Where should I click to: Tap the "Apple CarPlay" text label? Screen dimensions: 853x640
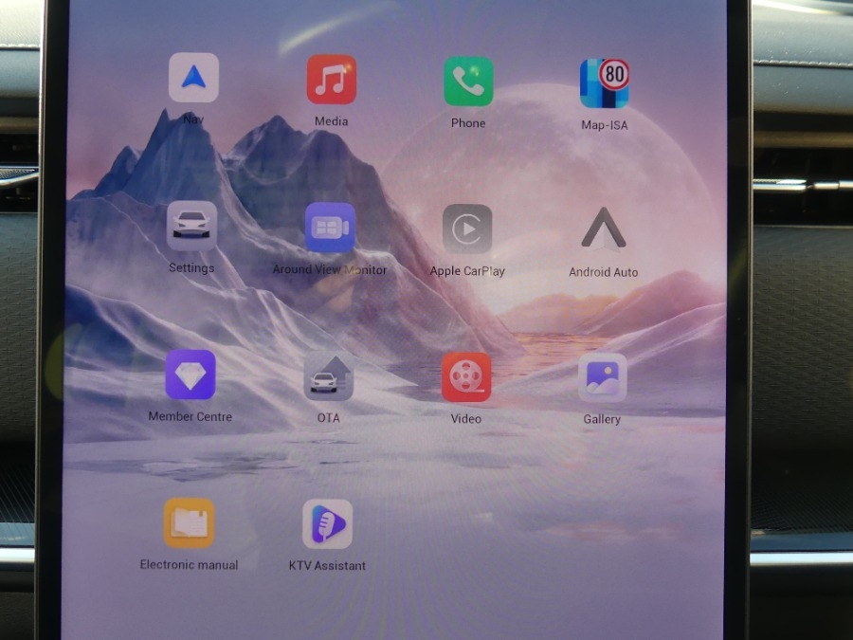(467, 271)
